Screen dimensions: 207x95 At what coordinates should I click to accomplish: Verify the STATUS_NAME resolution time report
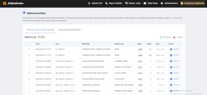click(175, 73)
